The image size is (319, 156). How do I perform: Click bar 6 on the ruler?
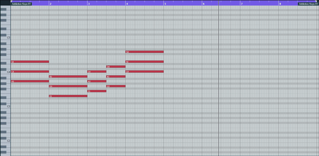[x=203, y=4]
